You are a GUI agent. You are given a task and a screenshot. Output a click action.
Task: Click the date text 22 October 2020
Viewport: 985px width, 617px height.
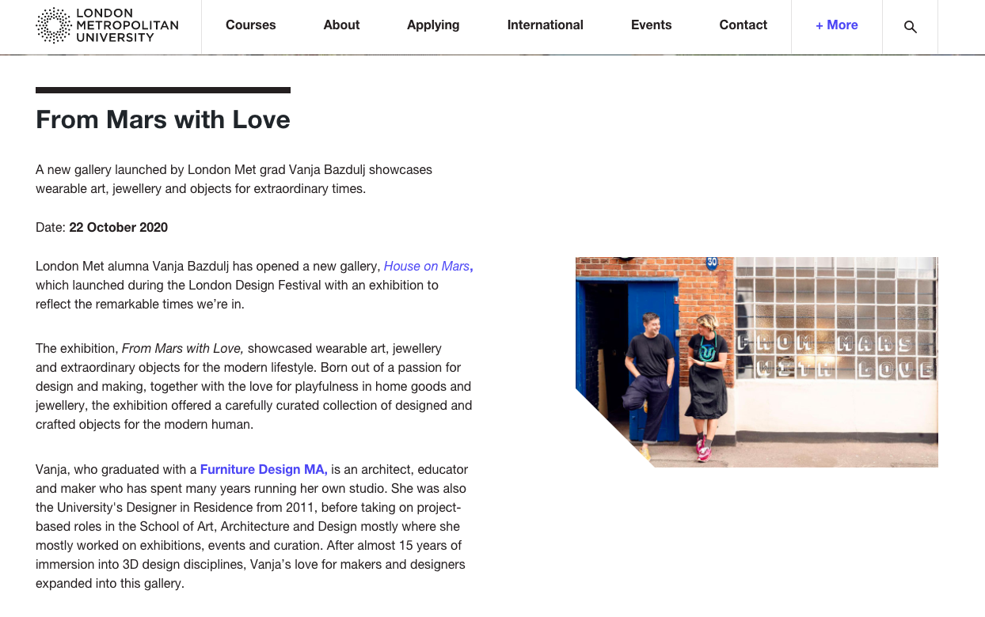click(119, 227)
